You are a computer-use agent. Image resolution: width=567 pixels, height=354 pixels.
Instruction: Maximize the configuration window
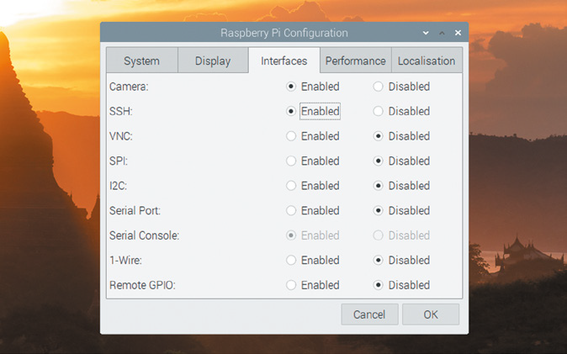pyautogui.click(x=442, y=33)
